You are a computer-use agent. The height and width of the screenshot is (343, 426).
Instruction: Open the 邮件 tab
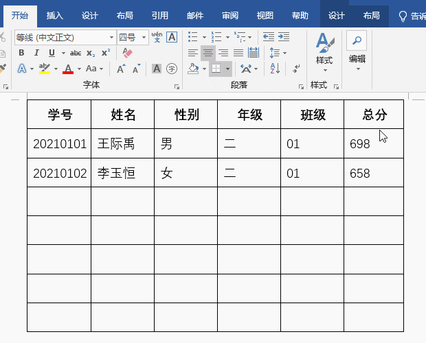point(195,16)
